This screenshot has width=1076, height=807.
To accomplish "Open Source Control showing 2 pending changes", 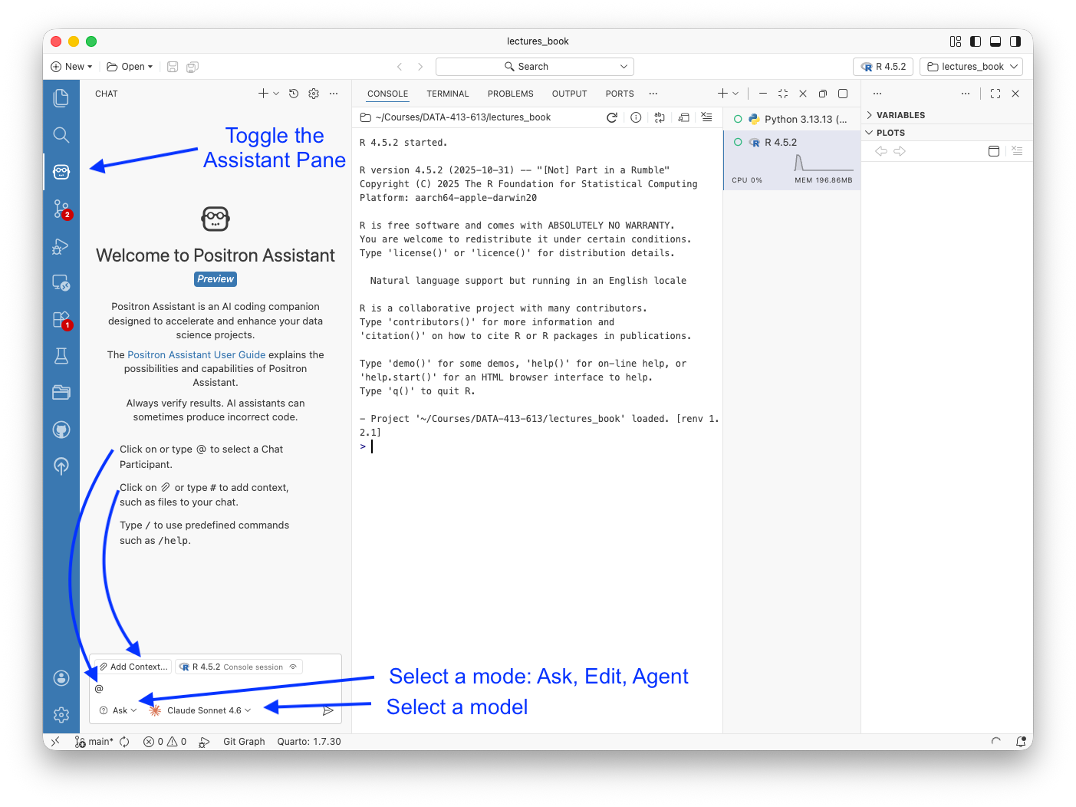I will (x=61, y=209).
